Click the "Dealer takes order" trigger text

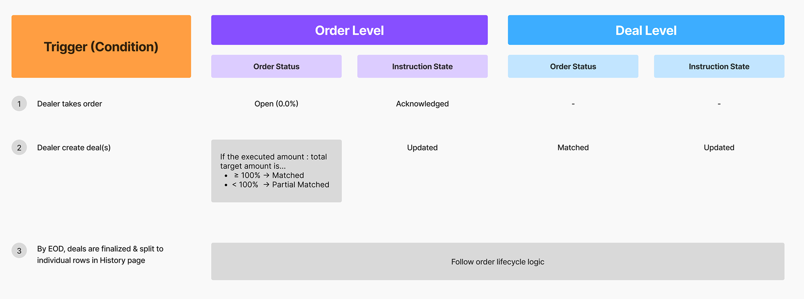point(70,104)
